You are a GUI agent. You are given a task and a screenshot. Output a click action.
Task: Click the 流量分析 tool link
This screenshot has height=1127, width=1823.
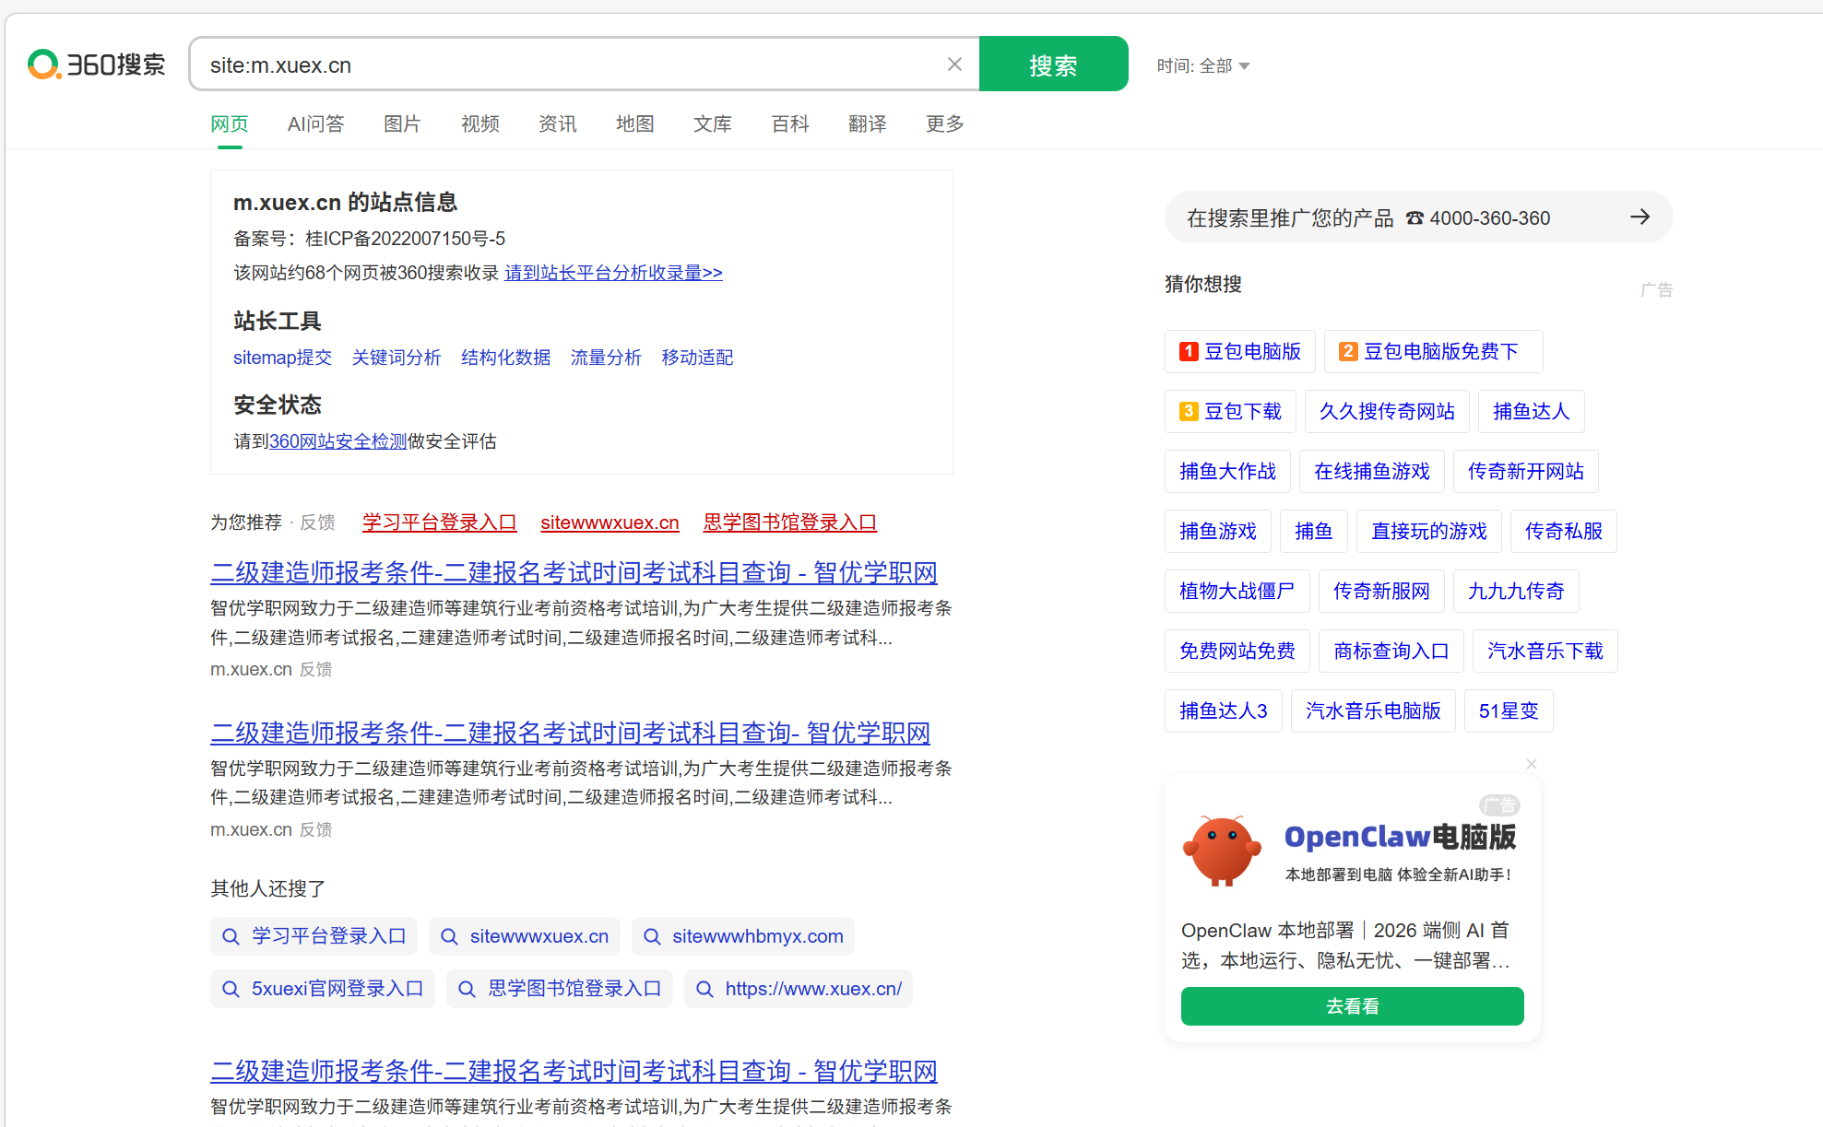click(x=606, y=358)
